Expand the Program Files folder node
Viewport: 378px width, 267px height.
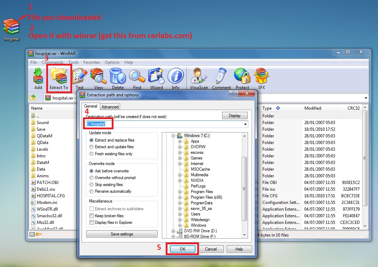coord(180,192)
